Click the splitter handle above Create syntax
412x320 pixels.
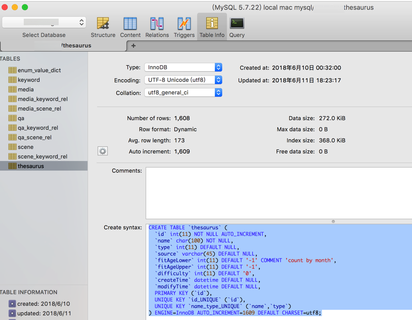tap(333, 222)
